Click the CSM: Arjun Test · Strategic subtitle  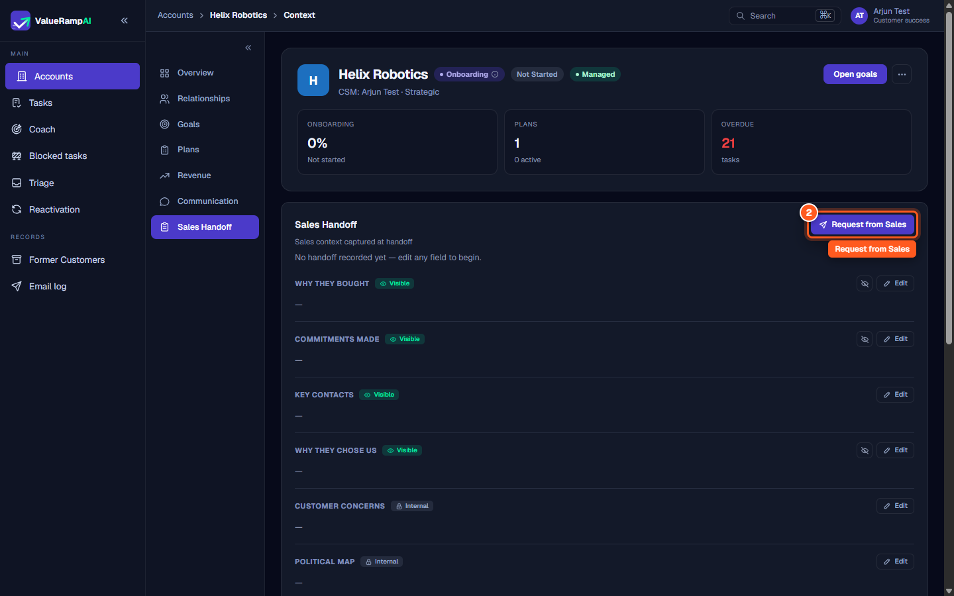click(389, 92)
